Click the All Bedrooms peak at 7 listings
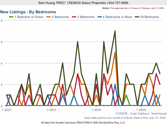 (x=115, y=31)
